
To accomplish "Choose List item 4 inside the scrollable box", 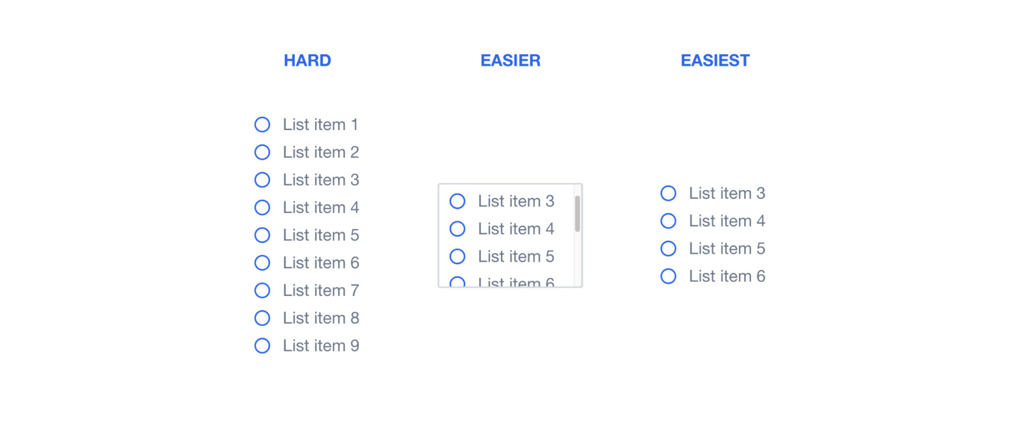I will click(x=458, y=229).
